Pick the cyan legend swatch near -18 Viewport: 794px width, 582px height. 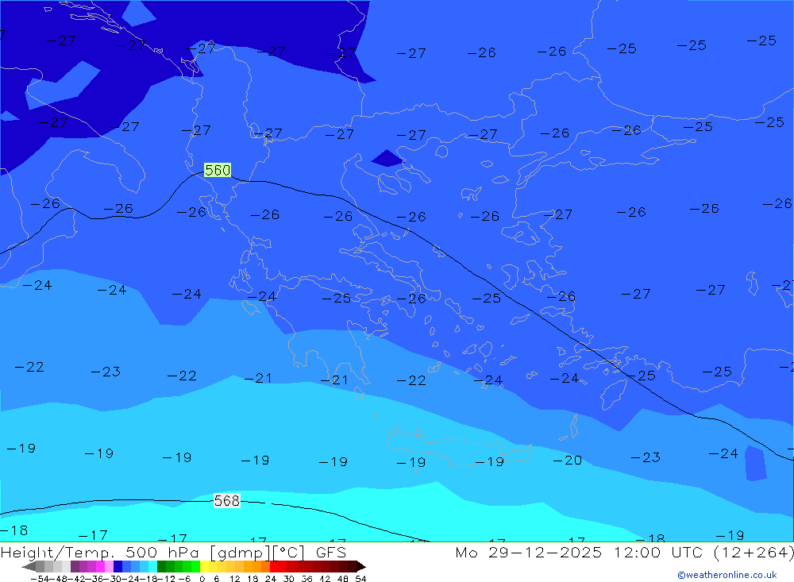coord(152,567)
